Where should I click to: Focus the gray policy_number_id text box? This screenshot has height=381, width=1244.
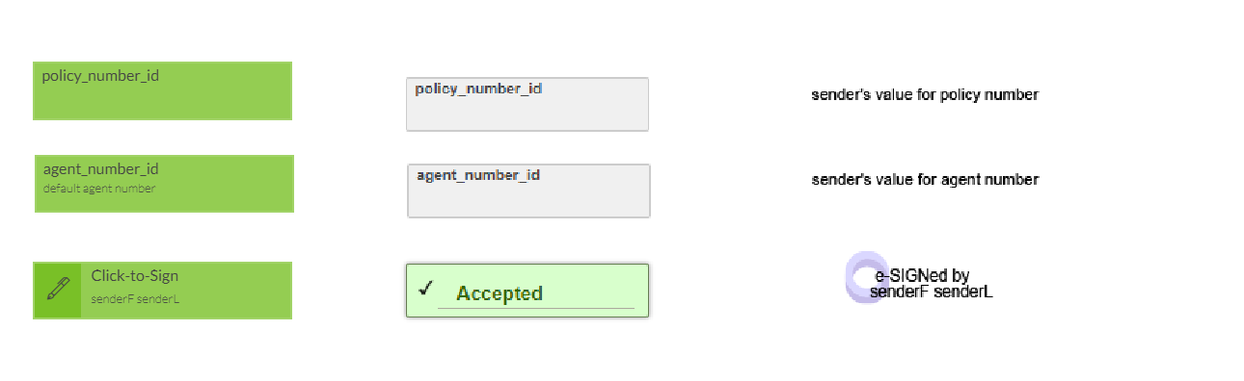[x=527, y=104]
